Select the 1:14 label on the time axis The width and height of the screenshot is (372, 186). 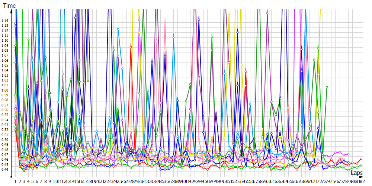[5, 20]
